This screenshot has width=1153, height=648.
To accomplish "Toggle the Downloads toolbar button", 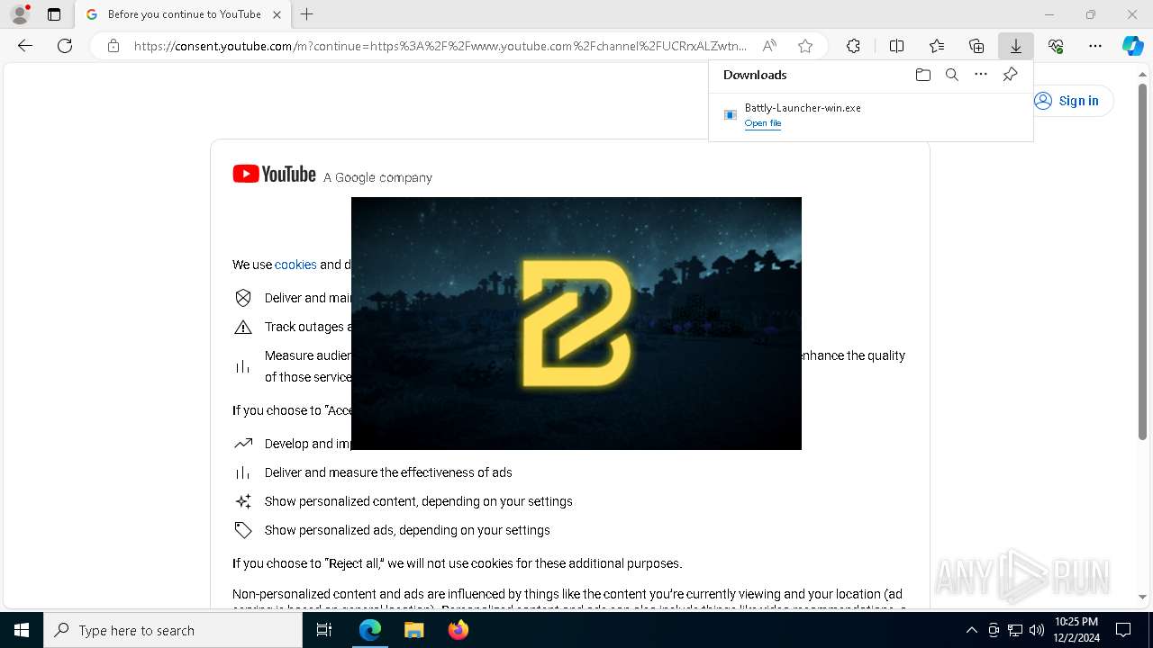I will point(1016,46).
